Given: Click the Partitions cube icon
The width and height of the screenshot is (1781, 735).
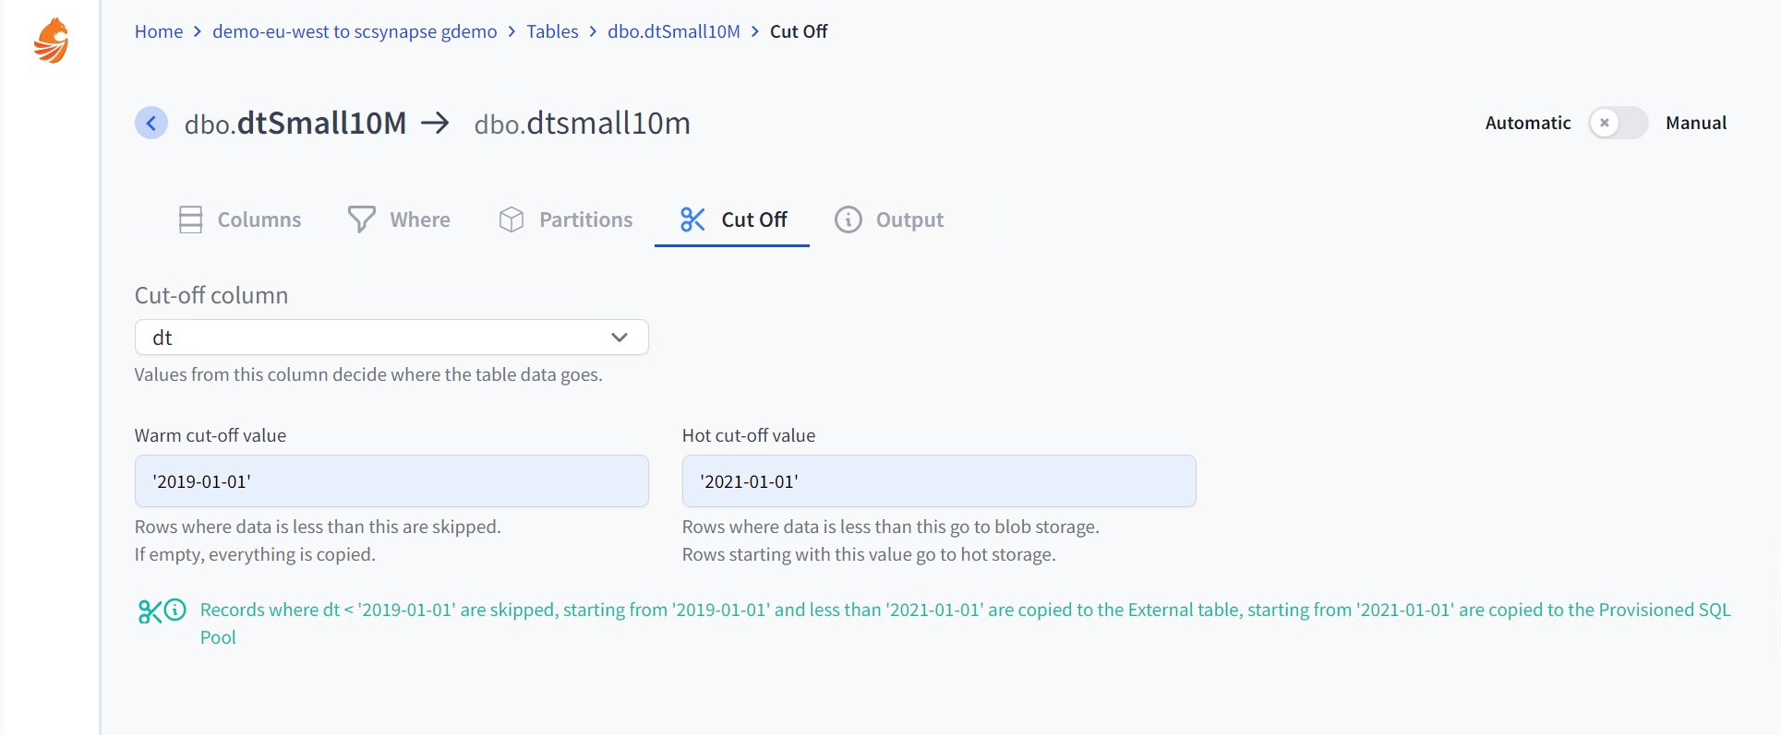Looking at the screenshot, I should click(511, 219).
